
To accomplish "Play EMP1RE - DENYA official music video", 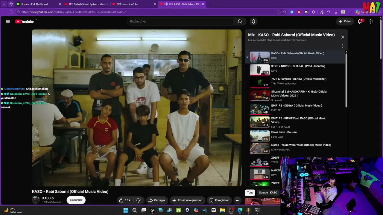I will 295,109.
